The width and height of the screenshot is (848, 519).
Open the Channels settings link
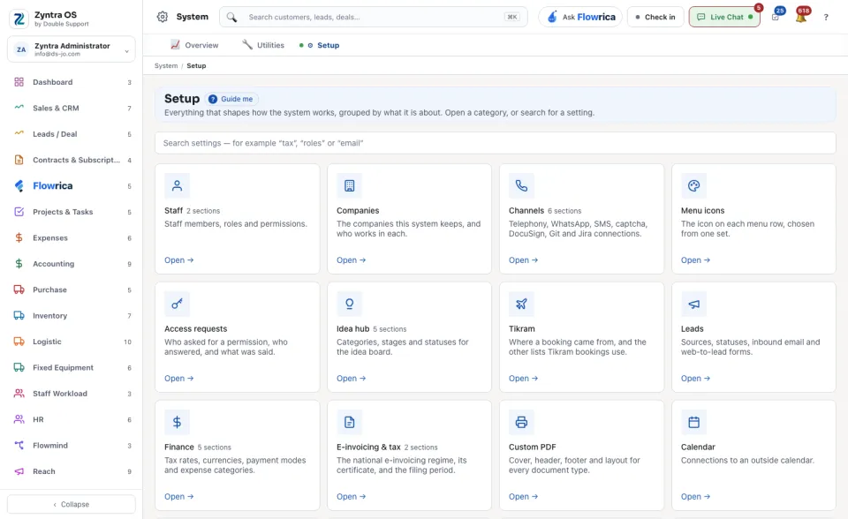coord(523,260)
